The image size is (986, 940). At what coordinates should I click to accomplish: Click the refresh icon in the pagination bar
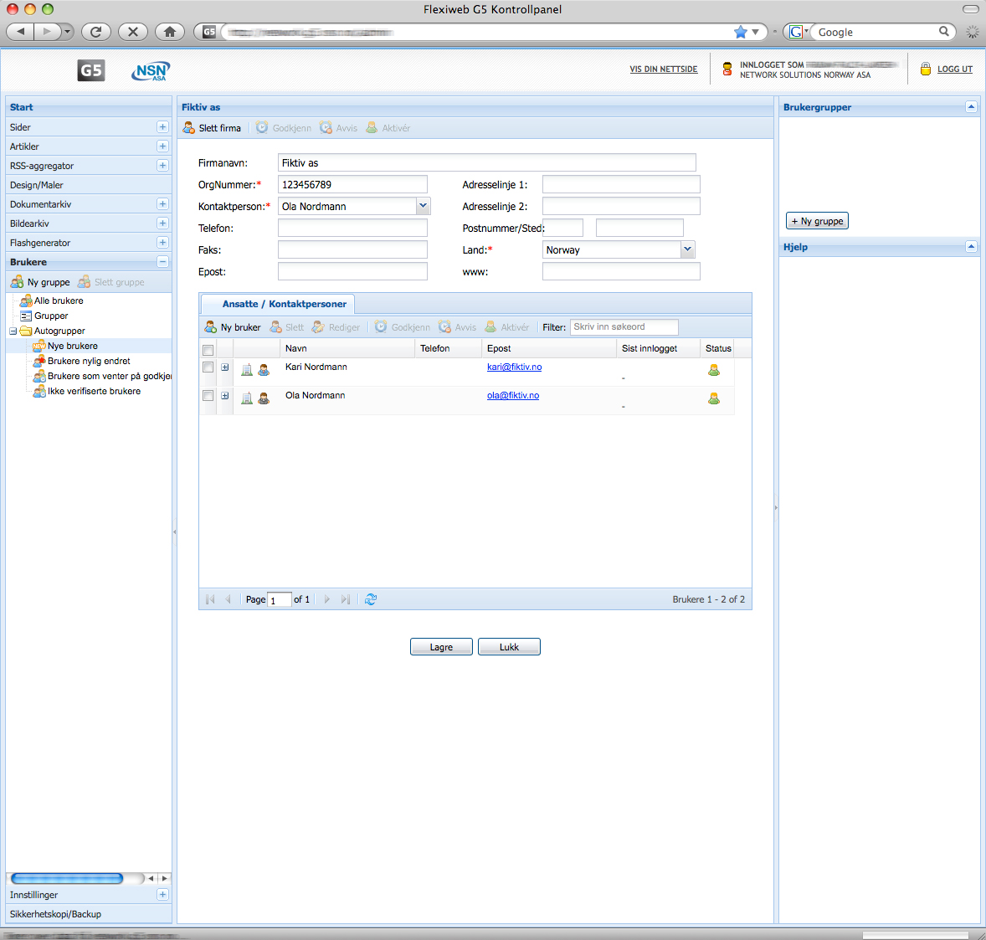coord(371,599)
